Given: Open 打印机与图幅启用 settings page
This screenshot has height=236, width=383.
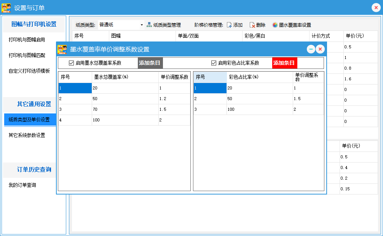Looking at the screenshot, I should click(27, 40).
